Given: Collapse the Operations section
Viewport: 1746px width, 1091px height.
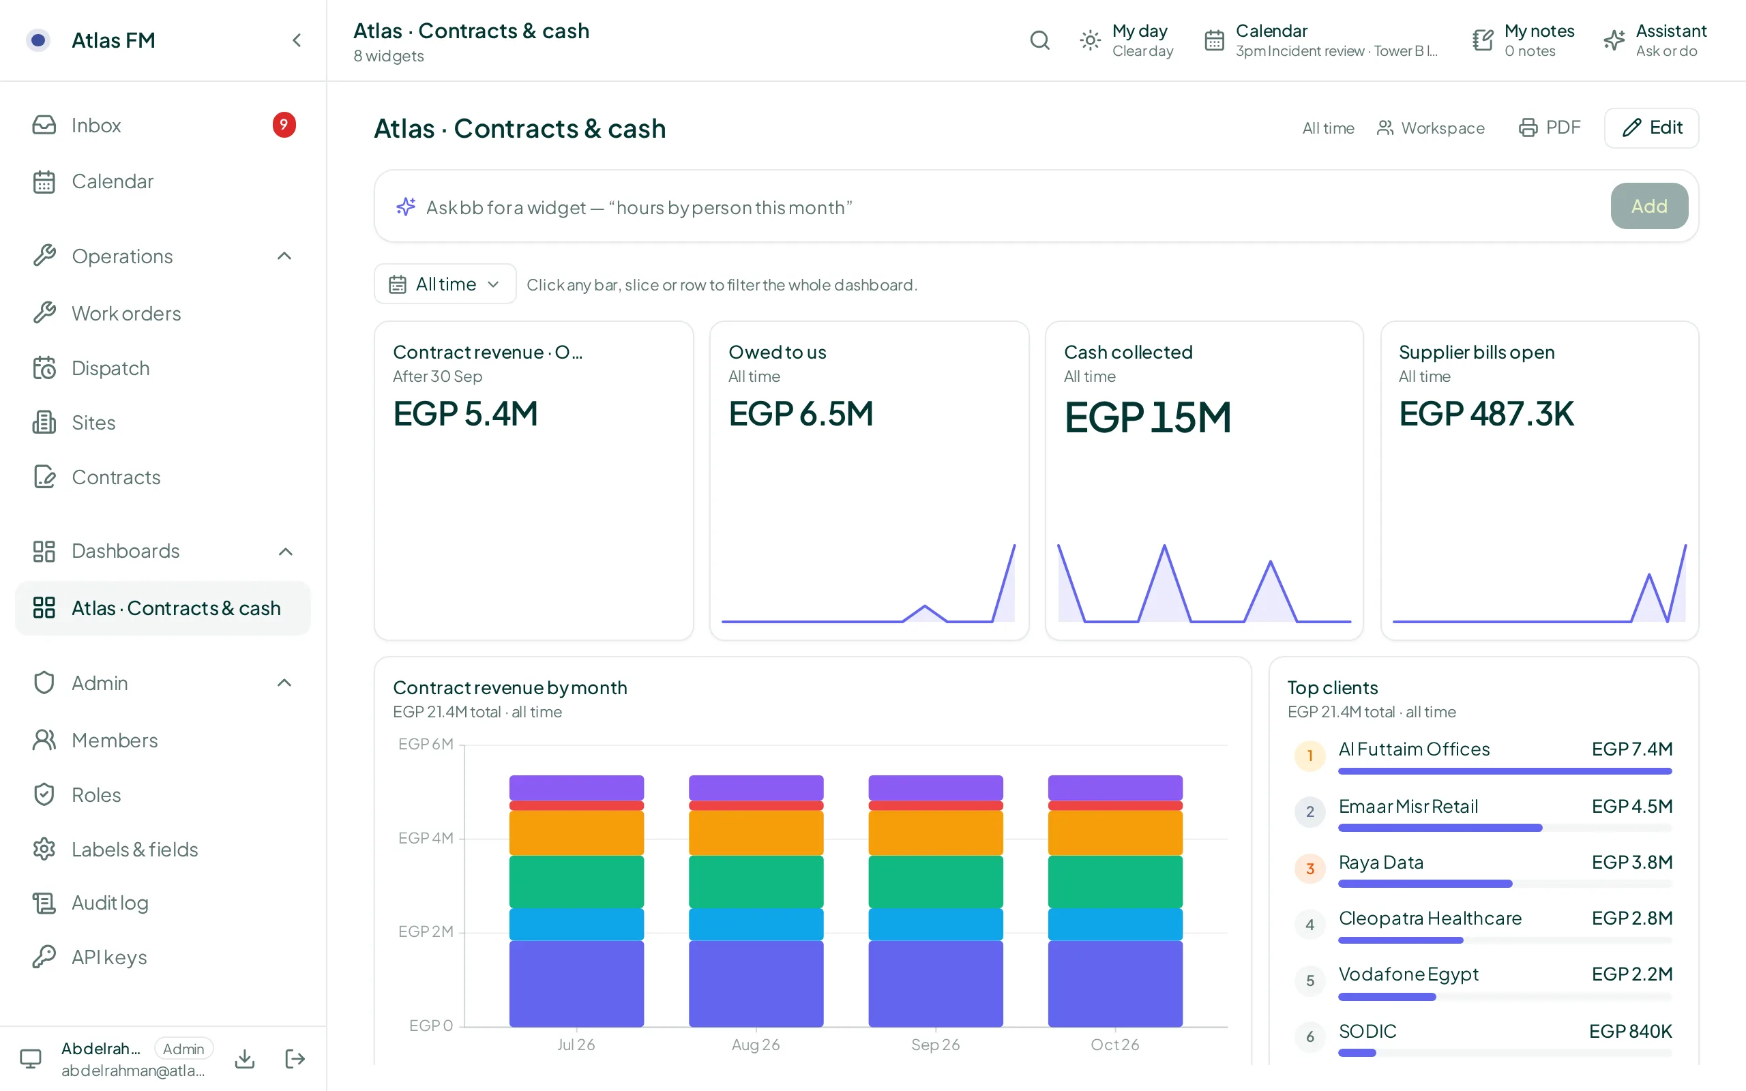Looking at the screenshot, I should point(284,256).
